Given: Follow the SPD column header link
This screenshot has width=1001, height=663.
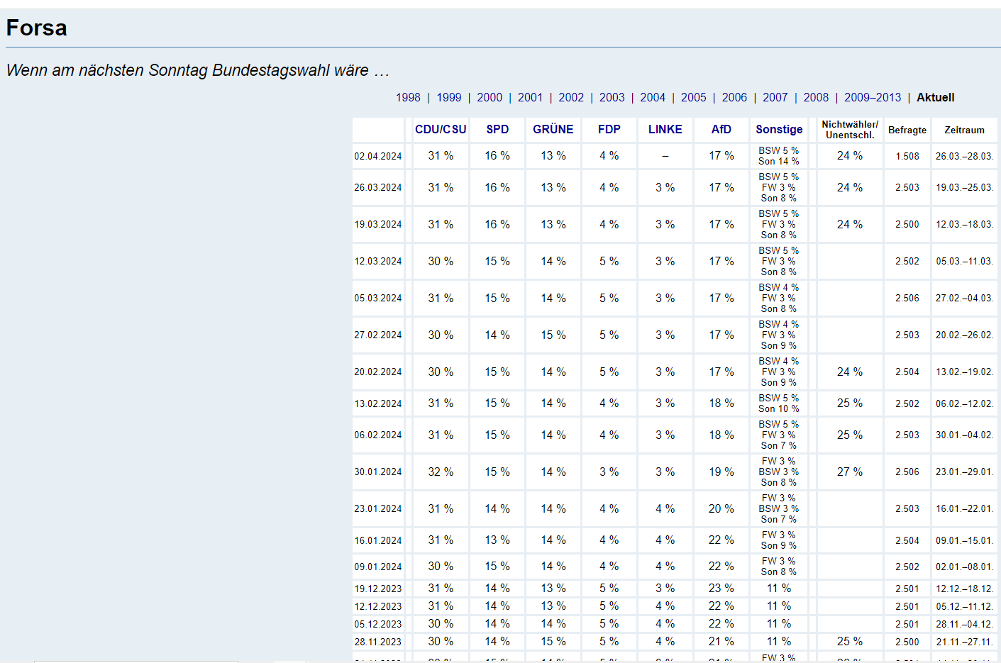Looking at the screenshot, I should (497, 129).
